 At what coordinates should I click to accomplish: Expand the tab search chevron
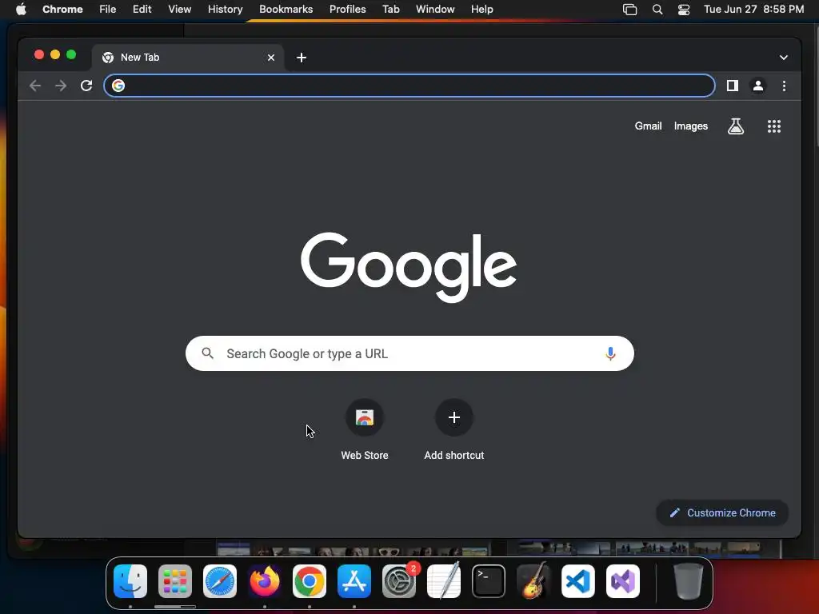[x=784, y=58]
